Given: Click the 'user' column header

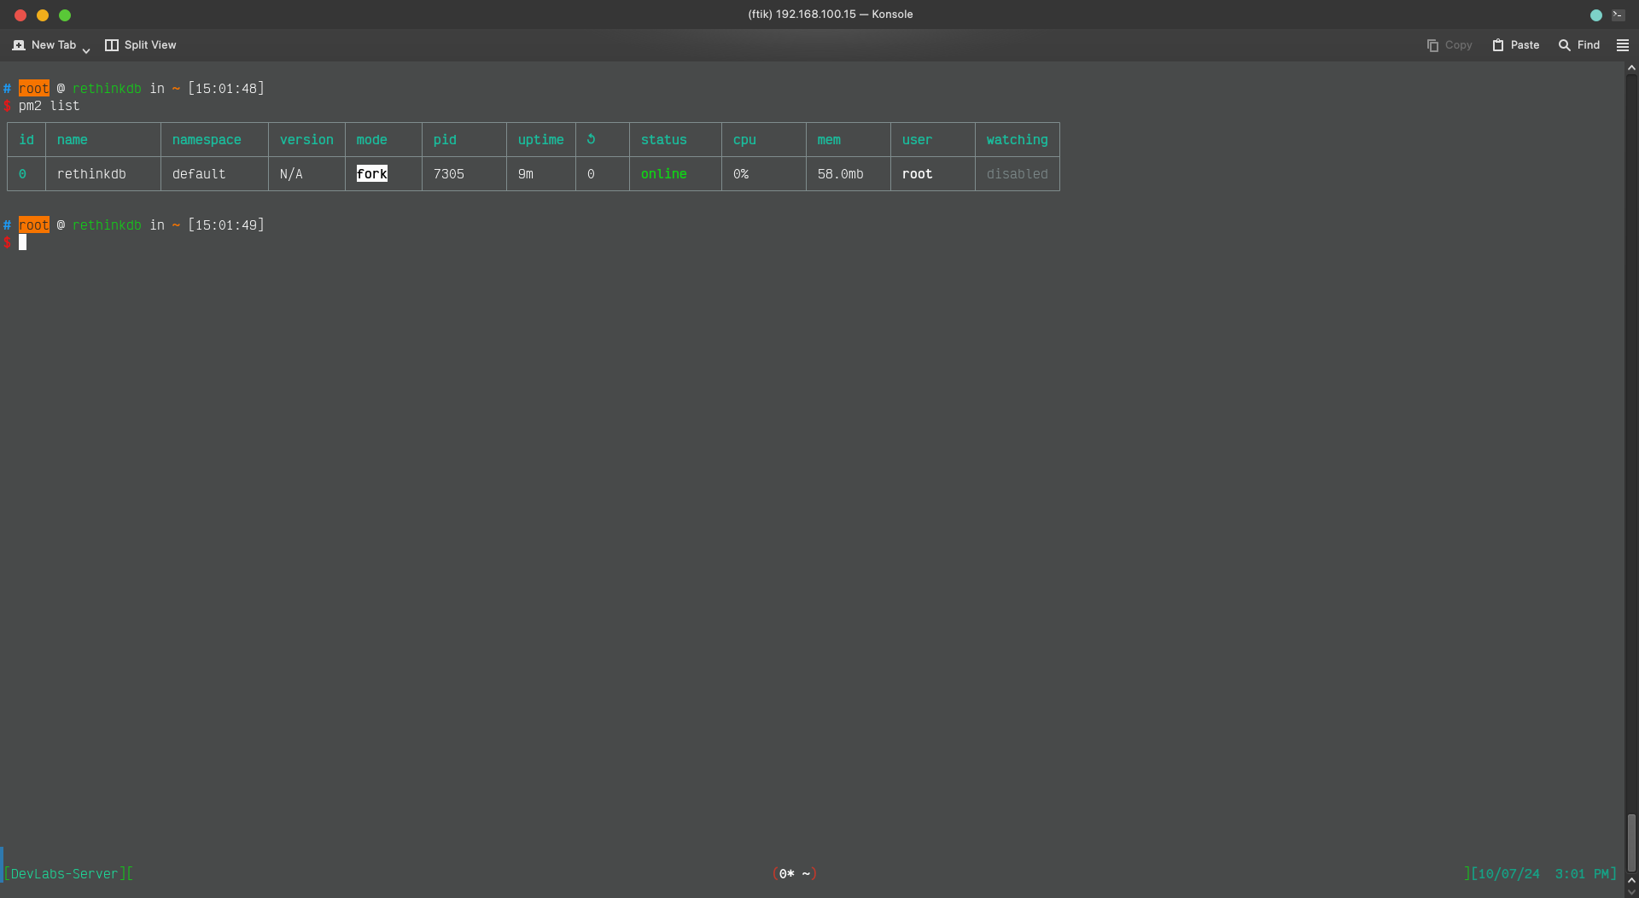Looking at the screenshot, I should point(917,140).
